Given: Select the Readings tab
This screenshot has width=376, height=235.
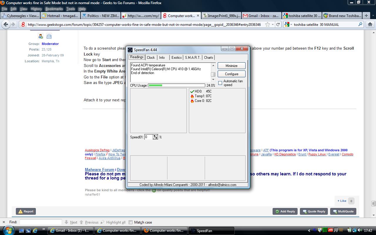Looking at the screenshot, I should 137,57.
